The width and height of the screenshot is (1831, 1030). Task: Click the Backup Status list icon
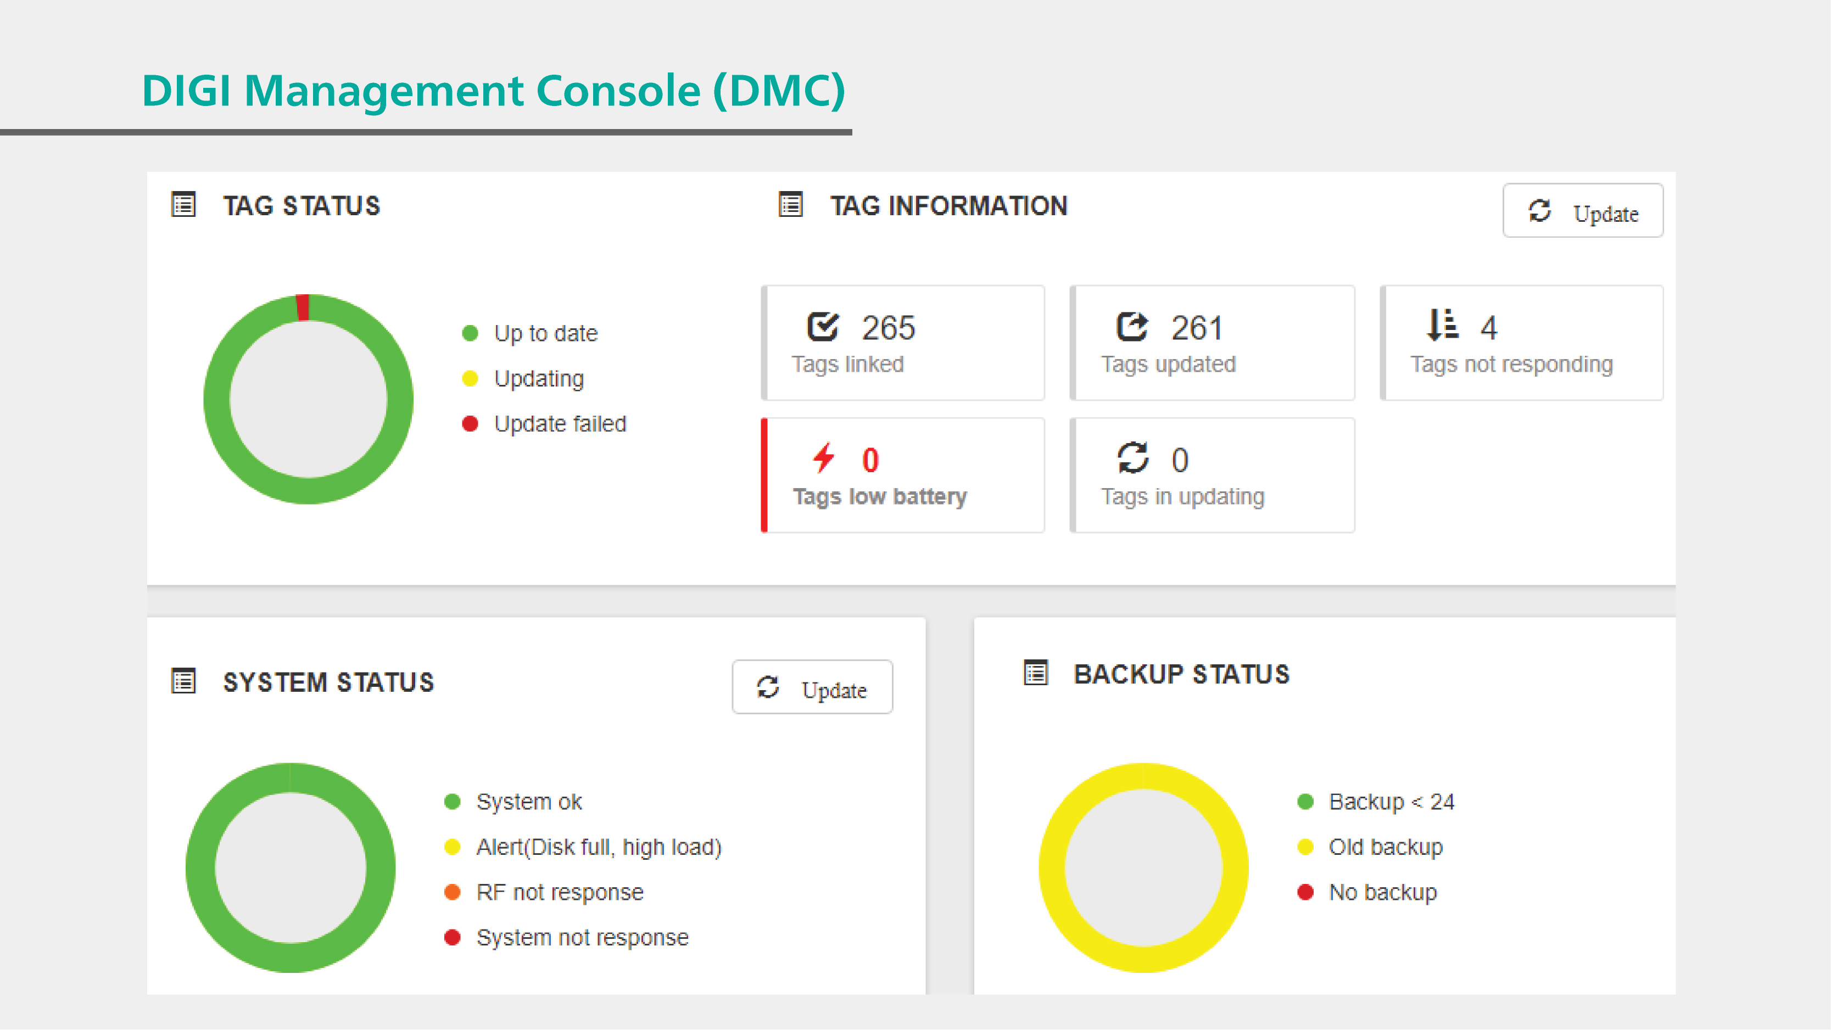click(x=1036, y=673)
